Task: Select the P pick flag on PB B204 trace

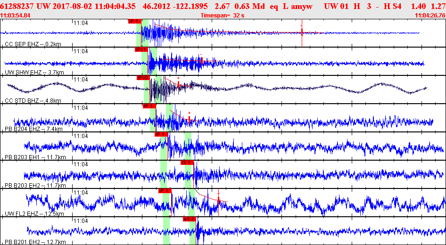Action: 149,106
